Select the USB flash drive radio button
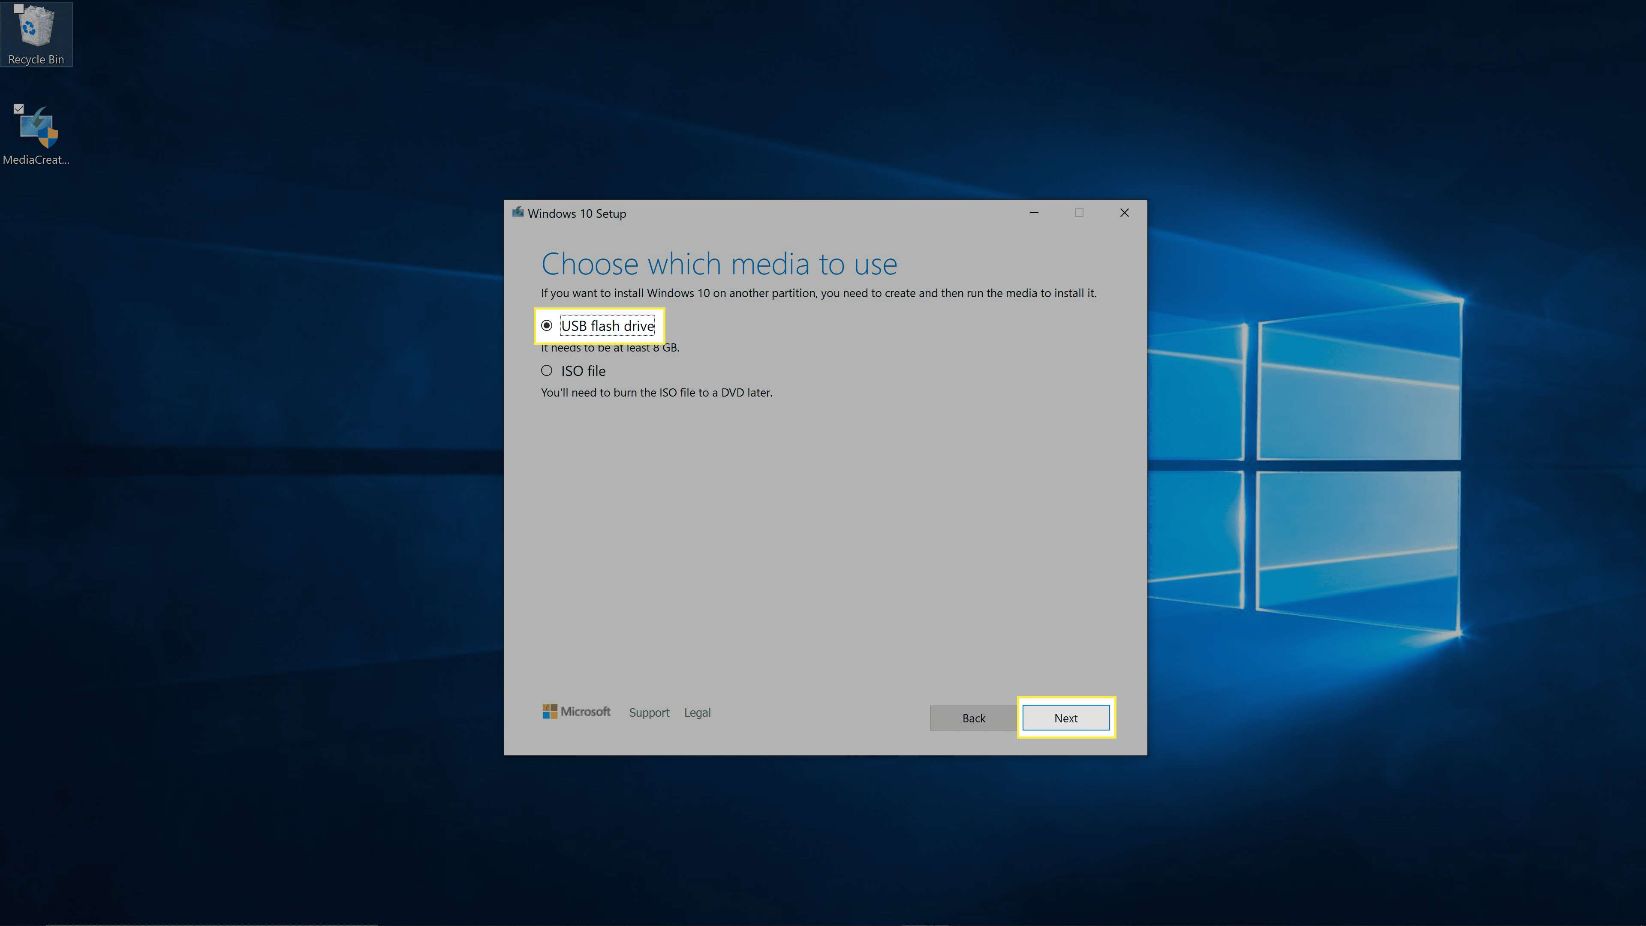The height and width of the screenshot is (926, 1646). pyautogui.click(x=546, y=326)
